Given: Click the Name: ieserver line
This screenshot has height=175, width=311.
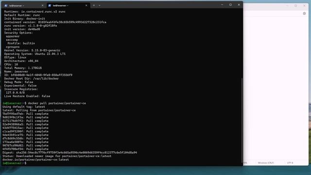Looking at the screenshot, I should coord(16,71).
